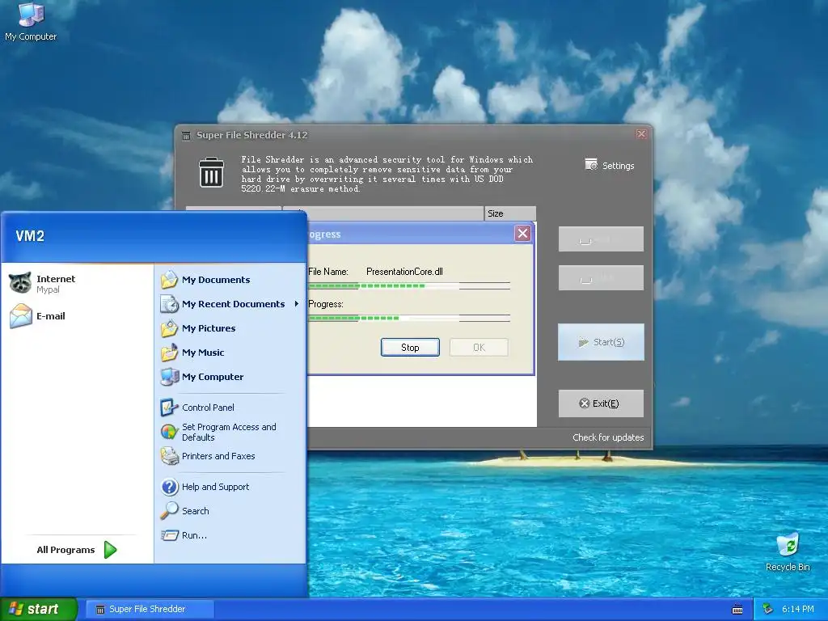Click the Size column header

tap(510, 213)
